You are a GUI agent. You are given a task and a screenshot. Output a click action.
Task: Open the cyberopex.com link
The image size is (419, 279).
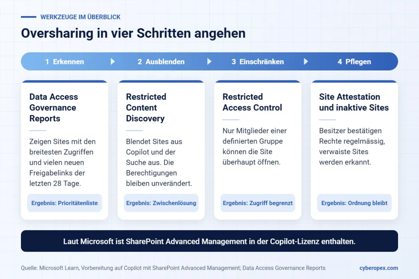[379, 268]
